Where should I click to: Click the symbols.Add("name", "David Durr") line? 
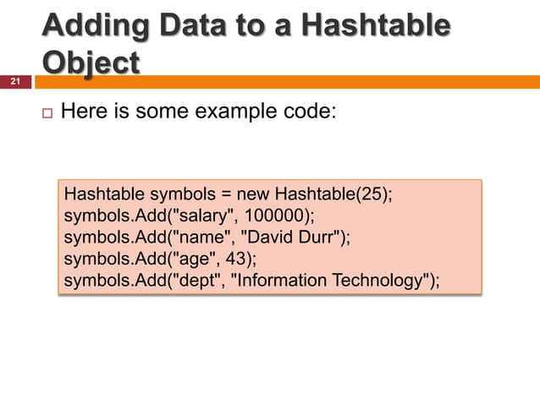[x=207, y=237]
